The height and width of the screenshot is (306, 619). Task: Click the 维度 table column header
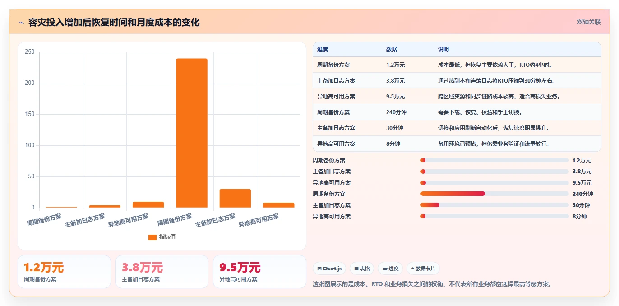point(323,50)
